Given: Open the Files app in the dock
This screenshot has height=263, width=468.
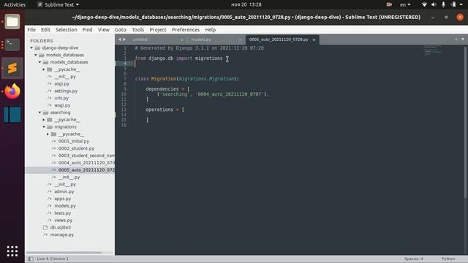Looking at the screenshot, I should pyautogui.click(x=12, y=21).
